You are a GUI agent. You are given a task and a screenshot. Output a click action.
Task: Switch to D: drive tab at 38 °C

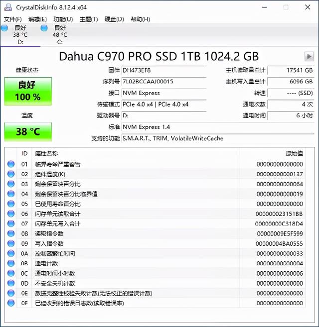click(x=20, y=34)
